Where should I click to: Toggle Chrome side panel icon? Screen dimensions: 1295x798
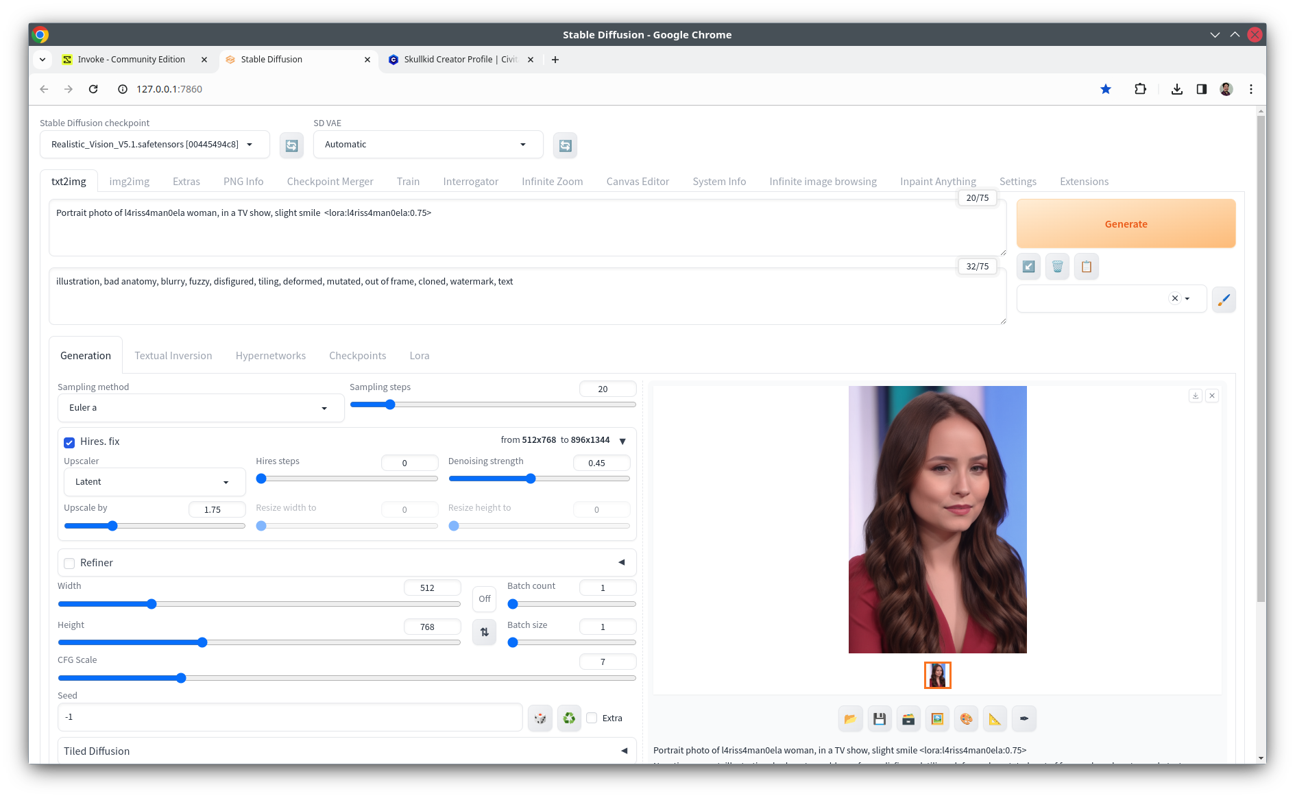click(1202, 89)
